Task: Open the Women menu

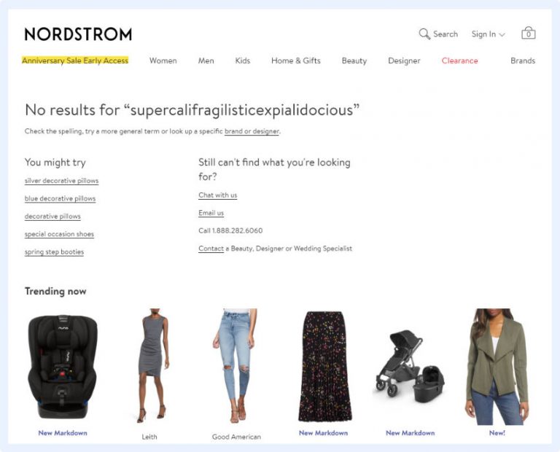Action: (163, 61)
